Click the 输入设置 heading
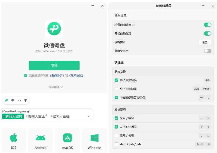Viewport: 217px width, 153px height. [x=120, y=15]
